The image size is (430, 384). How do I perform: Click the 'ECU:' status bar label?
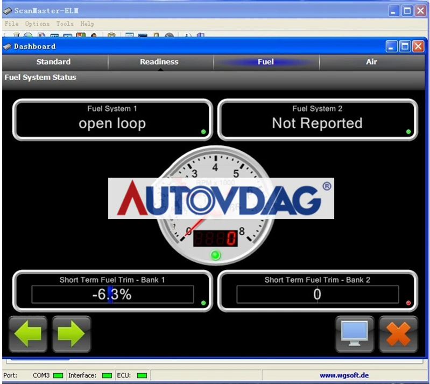(124, 375)
